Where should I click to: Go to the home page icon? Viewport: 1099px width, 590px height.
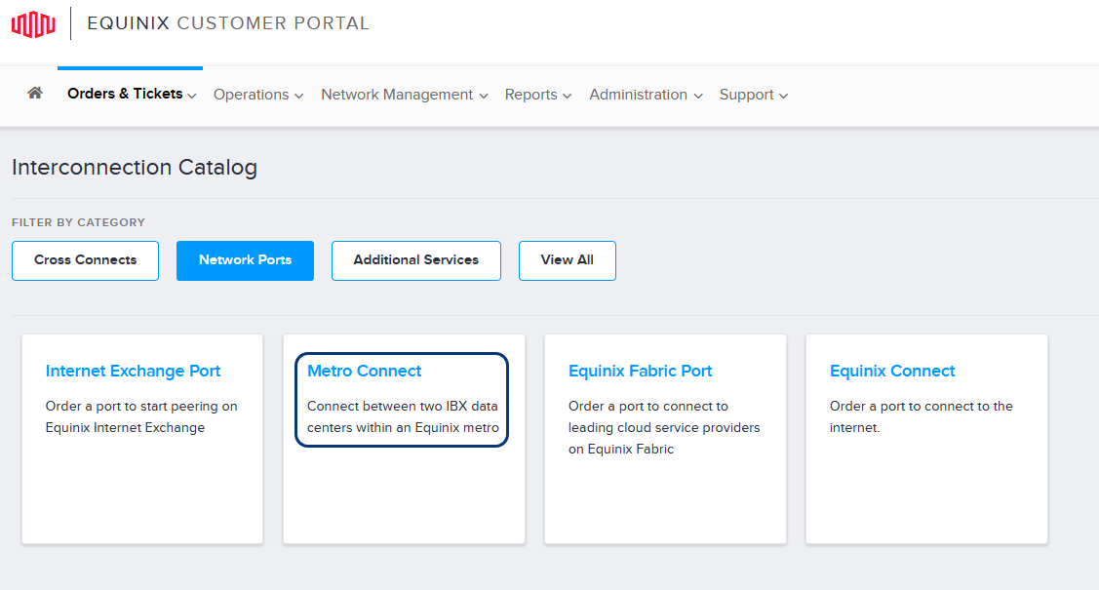click(x=35, y=93)
